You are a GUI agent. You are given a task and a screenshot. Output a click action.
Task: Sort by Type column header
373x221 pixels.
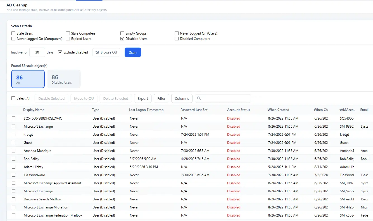(x=96, y=110)
